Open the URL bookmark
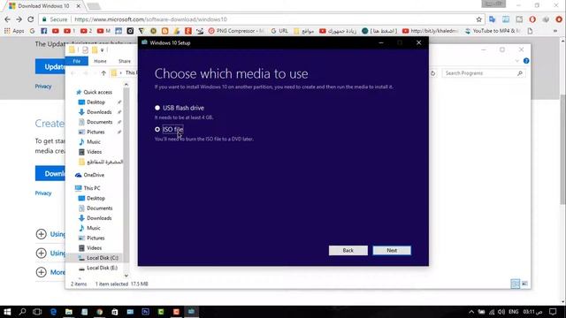Screen dimensions: 566x318 279,31
